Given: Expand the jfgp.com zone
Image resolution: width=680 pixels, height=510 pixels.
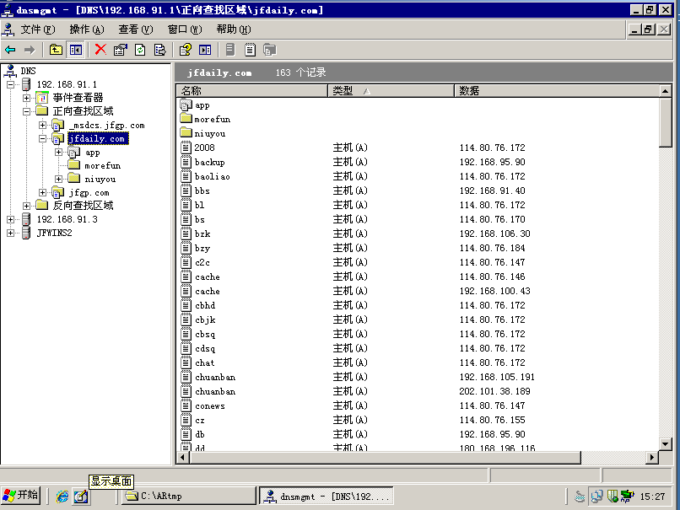Looking at the screenshot, I should [x=42, y=192].
